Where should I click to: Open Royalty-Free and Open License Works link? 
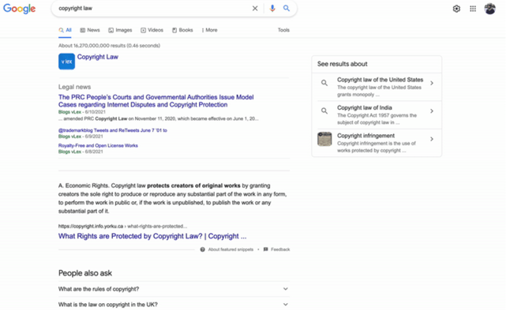(x=98, y=146)
